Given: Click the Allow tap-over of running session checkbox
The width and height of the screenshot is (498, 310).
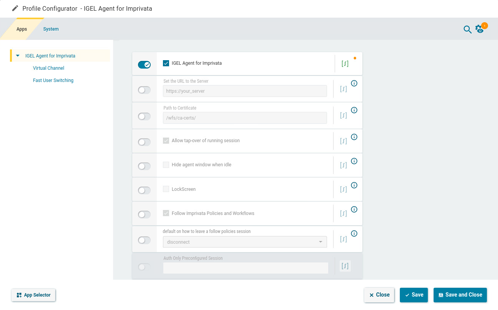Looking at the screenshot, I should tap(166, 141).
